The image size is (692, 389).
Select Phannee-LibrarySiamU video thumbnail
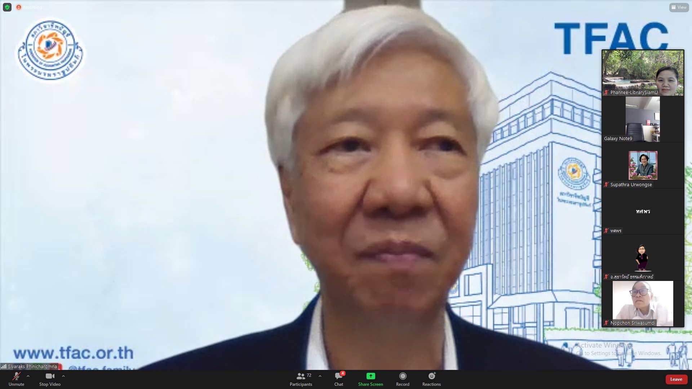(643, 73)
